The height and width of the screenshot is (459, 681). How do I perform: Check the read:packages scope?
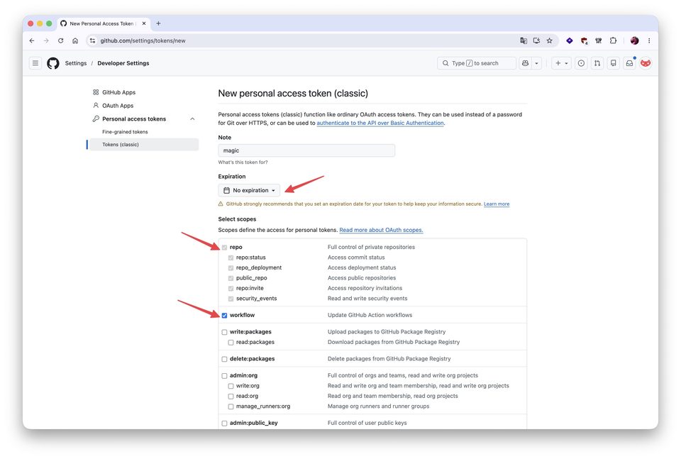pos(231,343)
